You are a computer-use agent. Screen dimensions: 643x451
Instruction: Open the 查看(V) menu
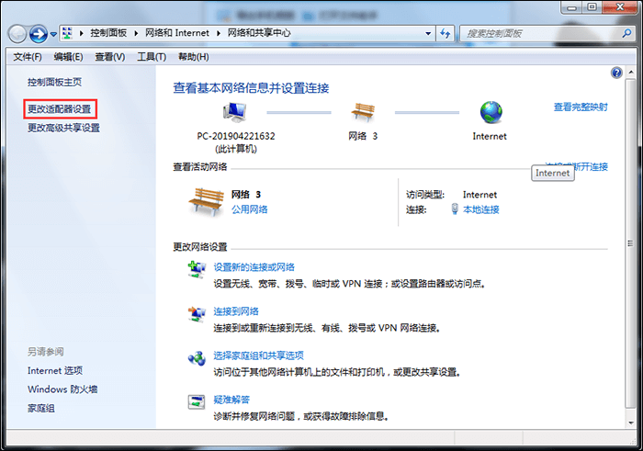pyautogui.click(x=110, y=57)
